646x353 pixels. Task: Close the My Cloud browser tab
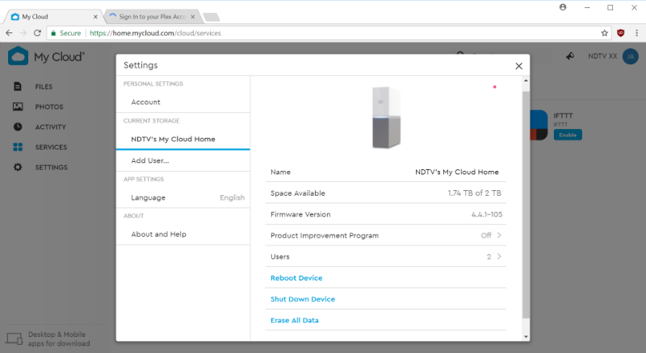tap(95, 17)
